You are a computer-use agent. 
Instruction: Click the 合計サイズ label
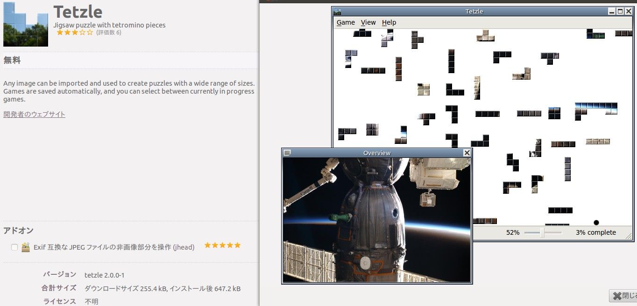(59, 288)
